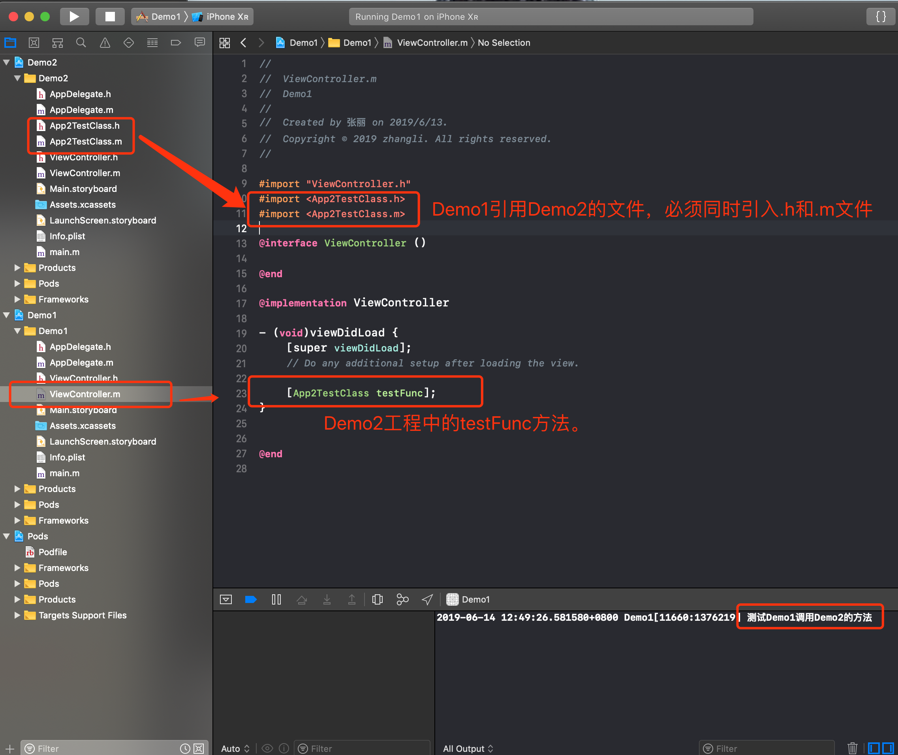Screen dimensions: 898x755
Task: Go forward in editor history
Action: pyautogui.click(x=261, y=43)
